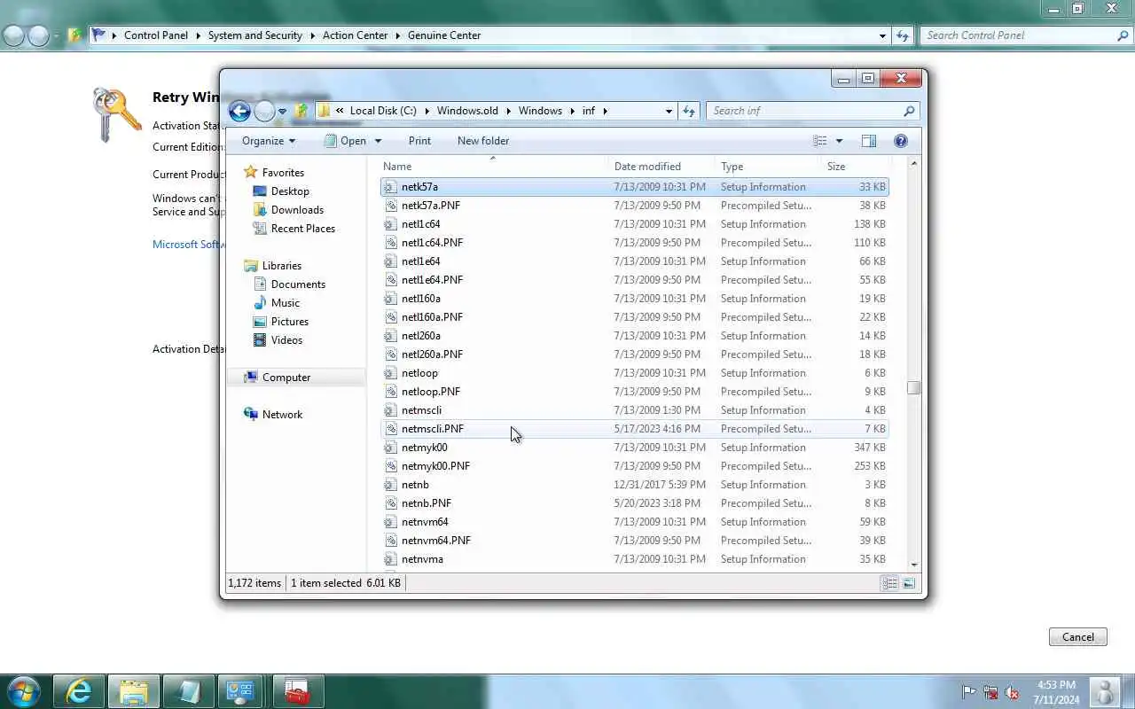1135x709 pixels.
Task: Click the Action Center flag tray icon
Action: coord(969,692)
